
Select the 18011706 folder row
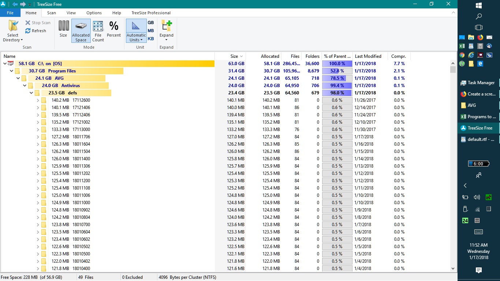81,137
